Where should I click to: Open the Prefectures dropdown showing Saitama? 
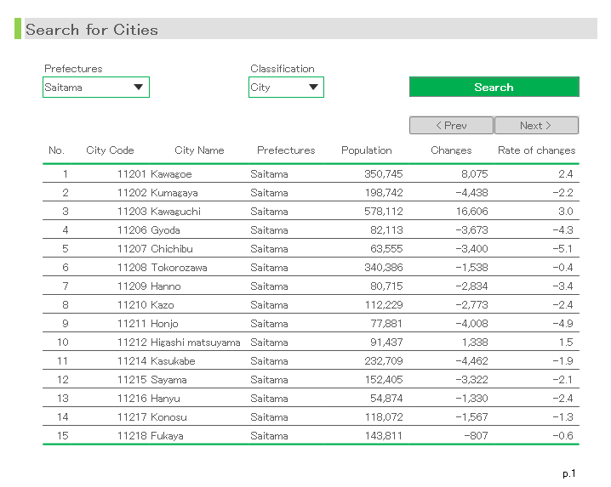pos(96,87)
